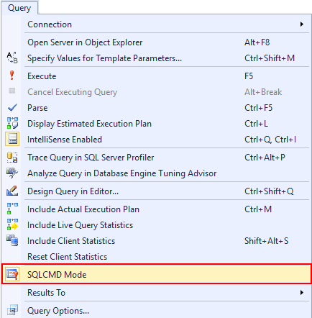Click the Display Estimated Execution Plan icon
This screenshot has height=318, width=312.
(x=12, y=123)
